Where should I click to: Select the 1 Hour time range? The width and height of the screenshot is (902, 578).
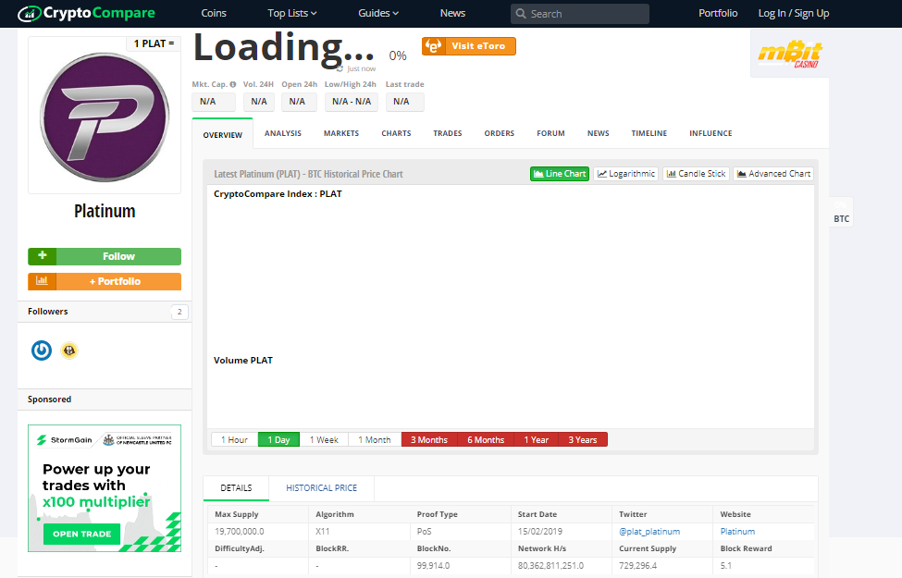tap(235, 440)
